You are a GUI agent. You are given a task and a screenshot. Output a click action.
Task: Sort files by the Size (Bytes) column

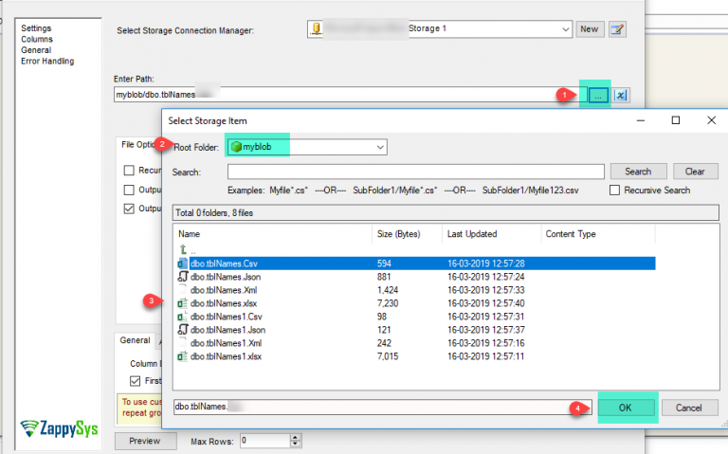[x=398, y=234]
